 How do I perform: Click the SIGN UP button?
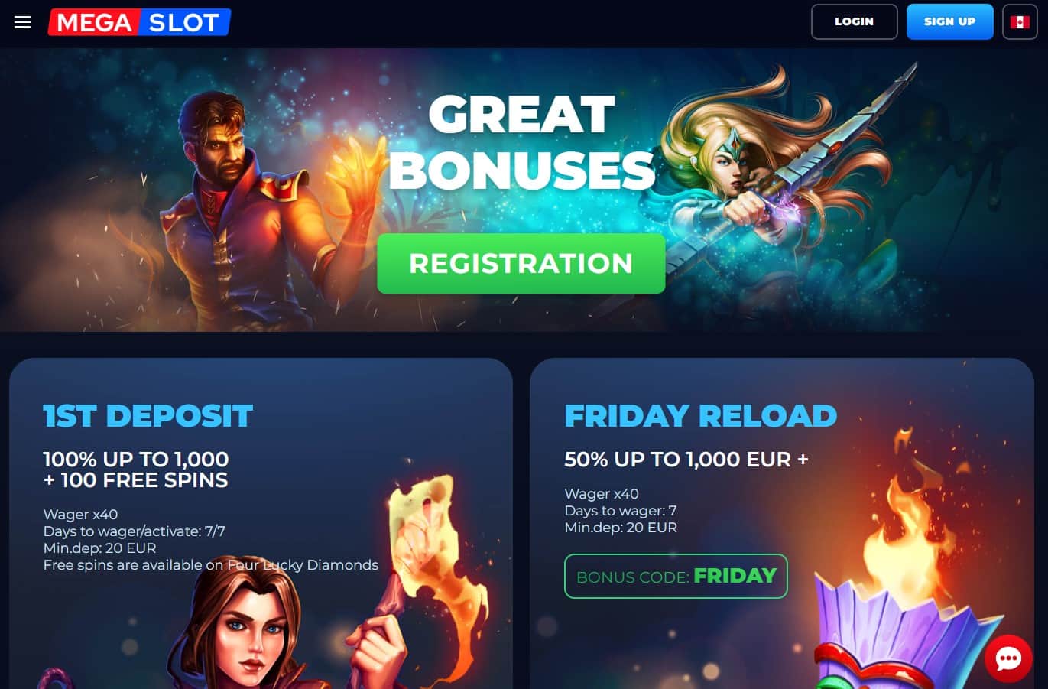(949, 21)
